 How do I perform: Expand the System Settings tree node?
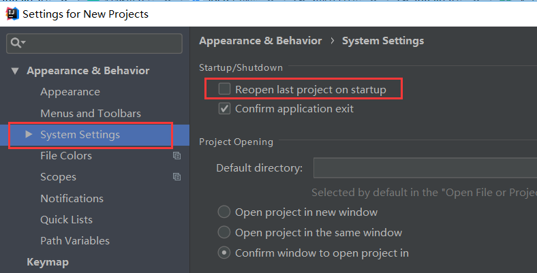pyautogui.click(x=29, y=135)
